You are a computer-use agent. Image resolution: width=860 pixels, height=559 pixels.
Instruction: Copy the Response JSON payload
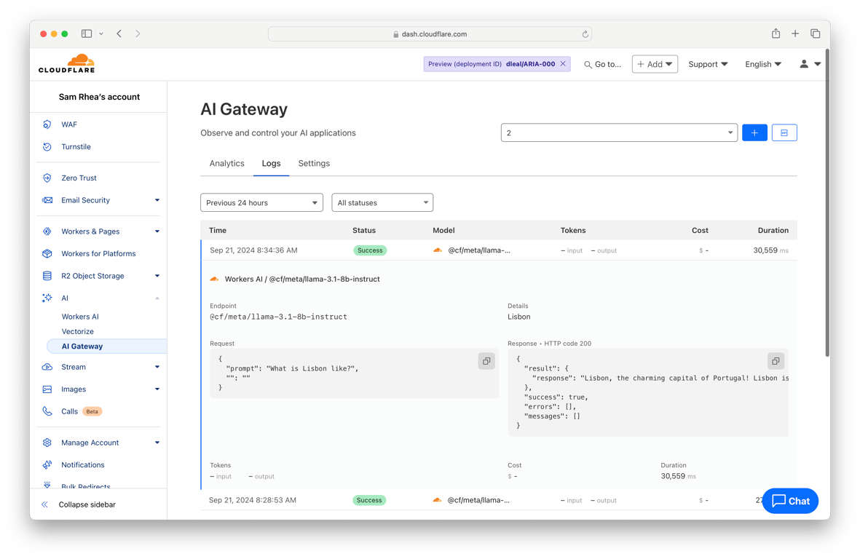click(776, 360)
